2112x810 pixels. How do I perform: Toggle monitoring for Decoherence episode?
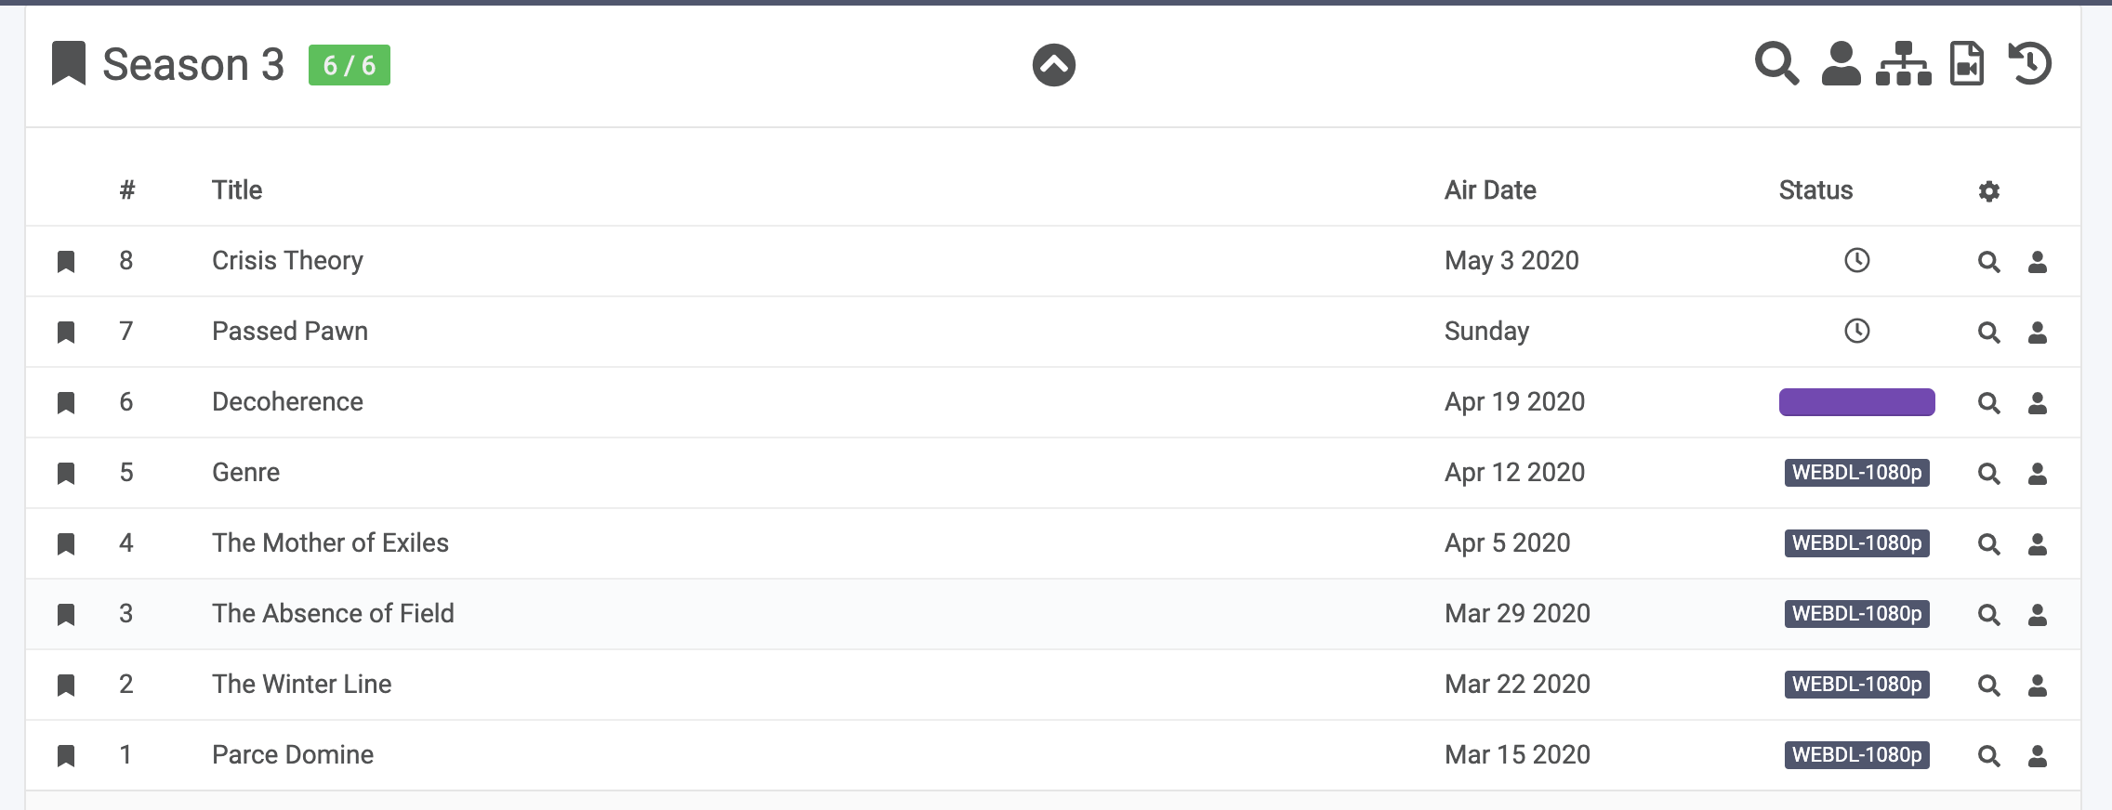(x=66, y=403)
